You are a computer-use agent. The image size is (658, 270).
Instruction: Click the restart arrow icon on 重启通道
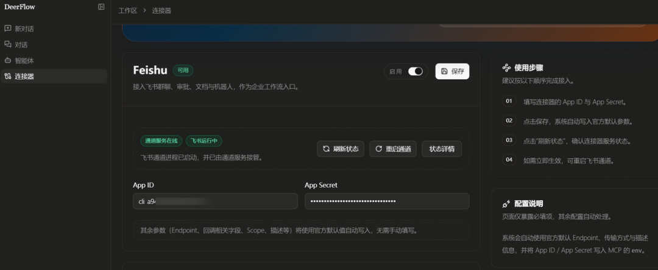coord(378,148)
